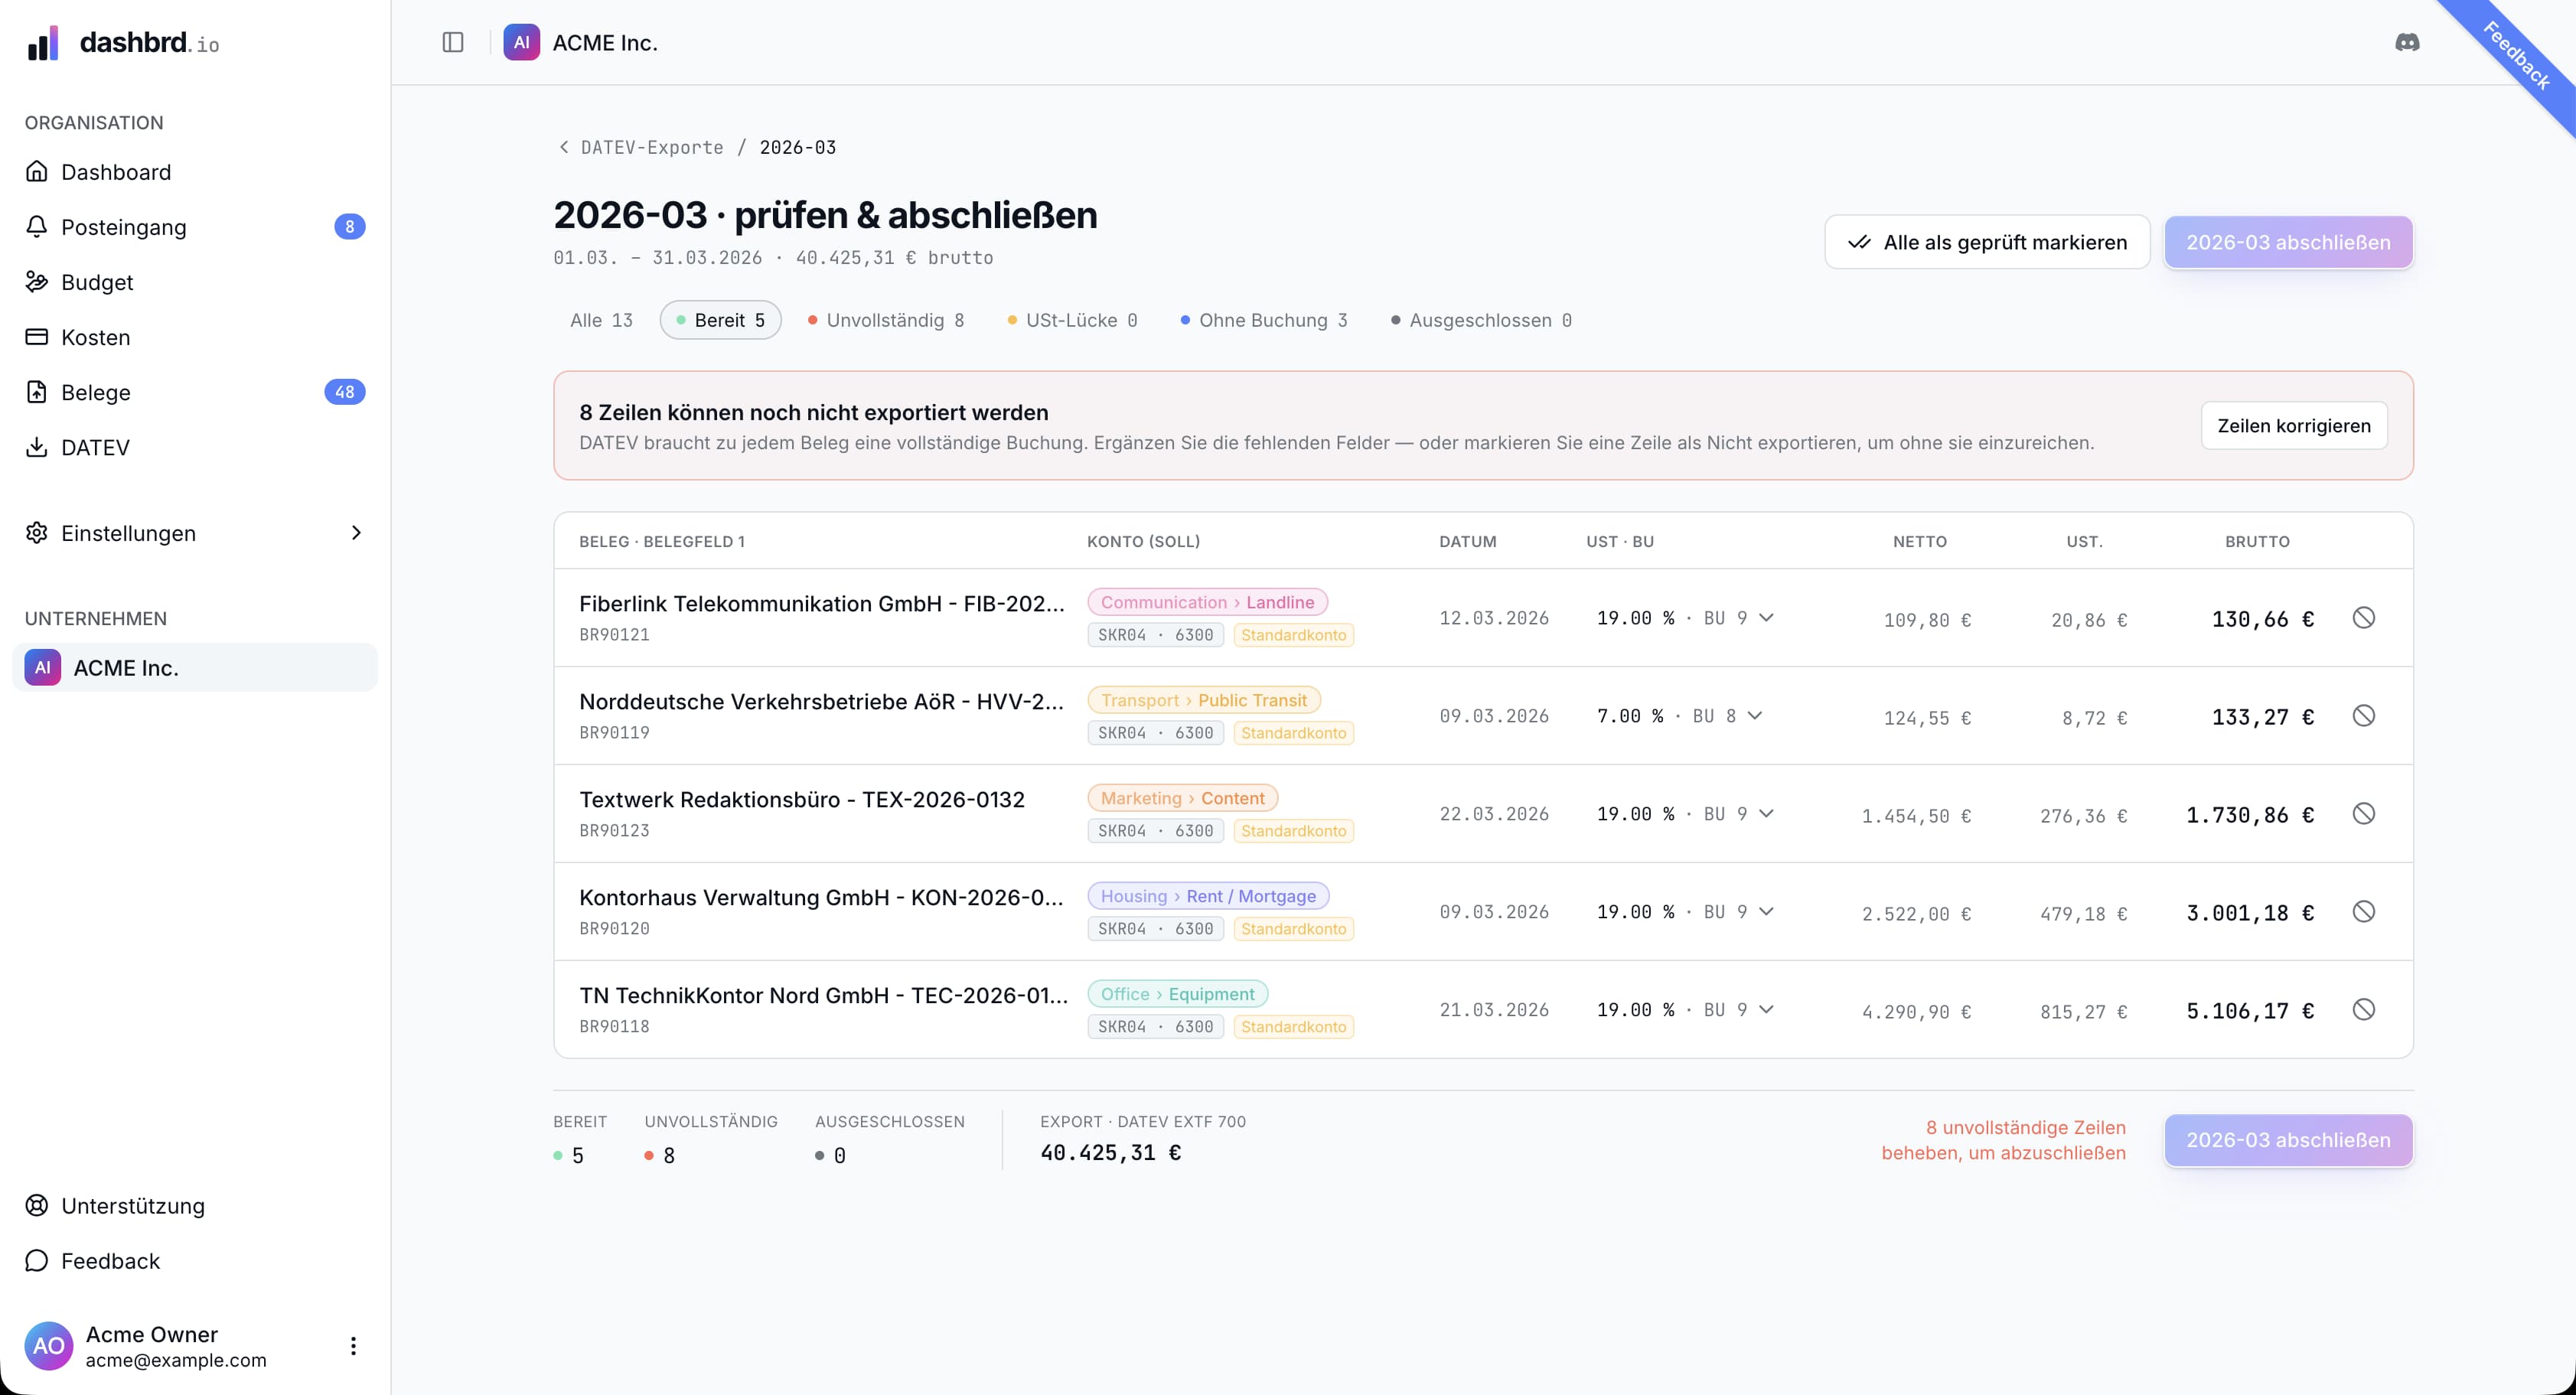
Task: Open Belege in the sidebar
Action: point(195,392)
